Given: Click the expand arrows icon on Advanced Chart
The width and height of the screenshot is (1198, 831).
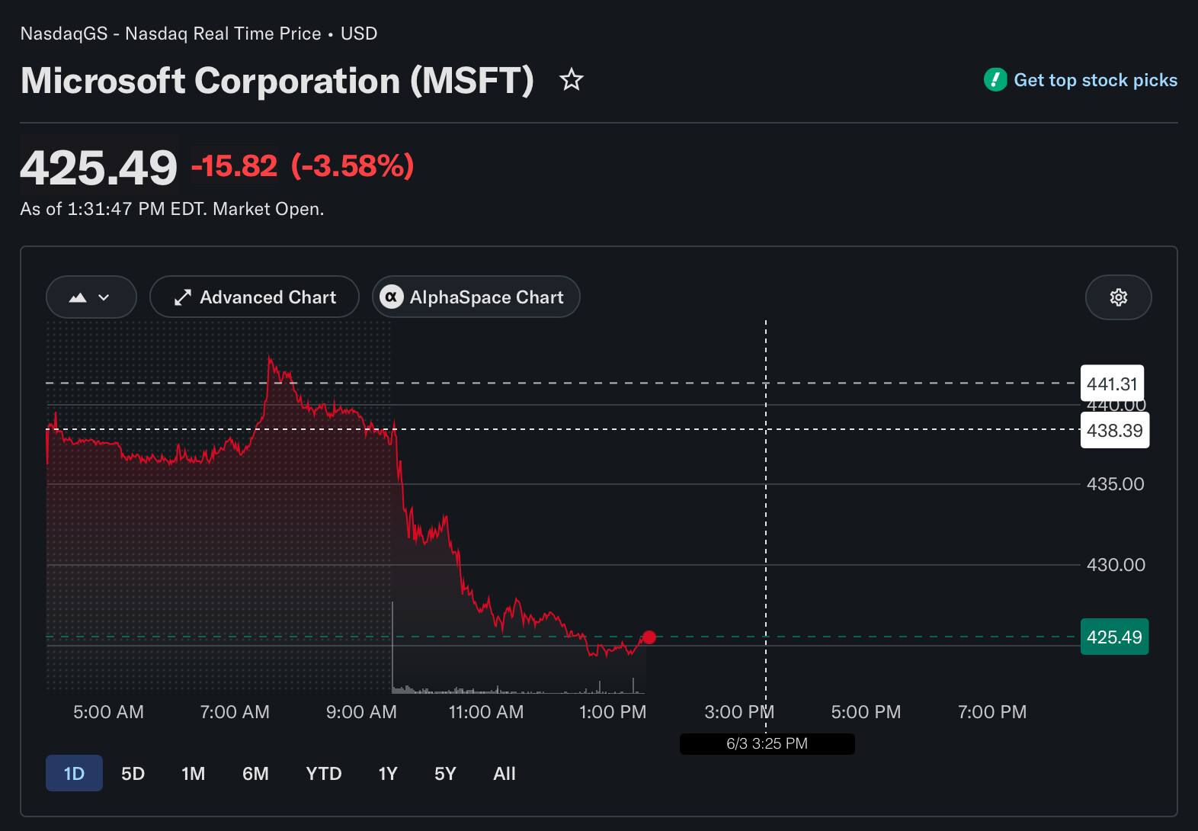Looking at the screenshot, I should 182,297.
